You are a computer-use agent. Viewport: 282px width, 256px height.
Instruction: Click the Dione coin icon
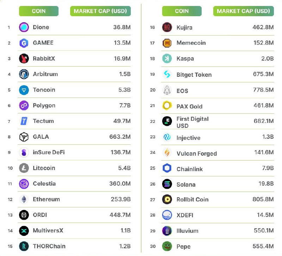24,27
